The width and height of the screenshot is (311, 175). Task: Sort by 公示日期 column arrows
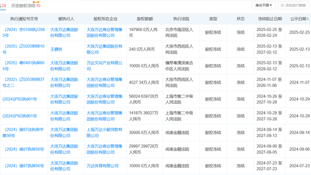tap(308, 19)
